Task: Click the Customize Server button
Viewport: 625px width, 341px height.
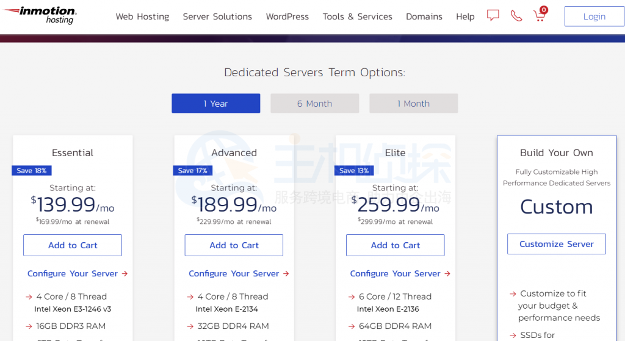Action: [556, 244]
